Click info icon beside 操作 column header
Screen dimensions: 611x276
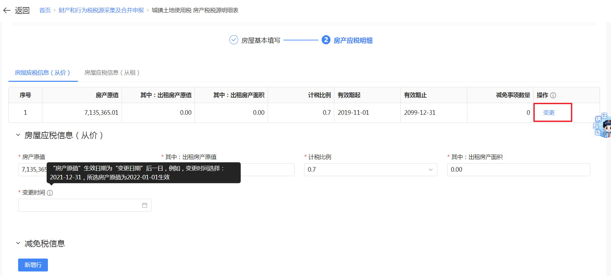tap(553, 95)
